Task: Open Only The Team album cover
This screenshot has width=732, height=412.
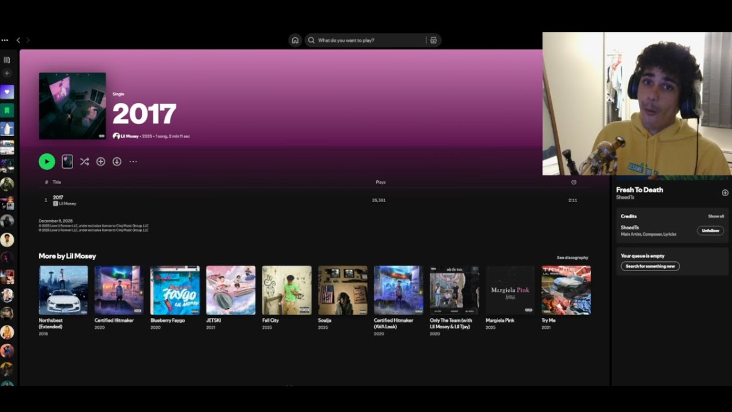Action: click(x=455, y=290)
